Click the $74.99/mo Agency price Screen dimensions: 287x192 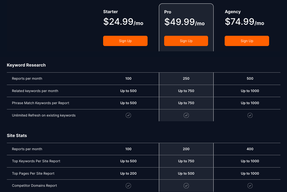click(244, 22)
